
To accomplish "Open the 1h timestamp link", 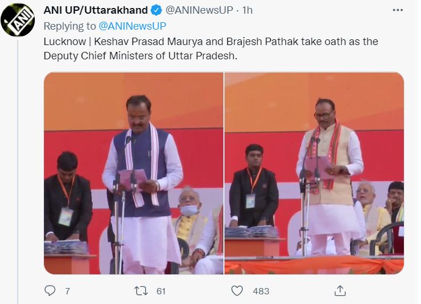I will click(x=247, y=10).
